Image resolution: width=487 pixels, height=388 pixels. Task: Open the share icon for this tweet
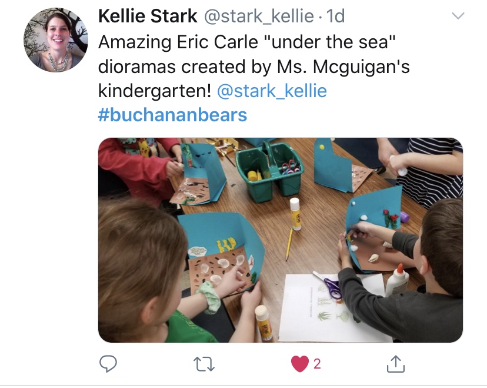click(x=396, y=364)
